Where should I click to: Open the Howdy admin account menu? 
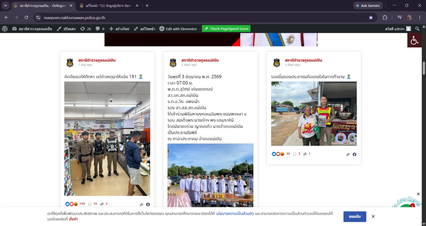[x=398, y=29]
